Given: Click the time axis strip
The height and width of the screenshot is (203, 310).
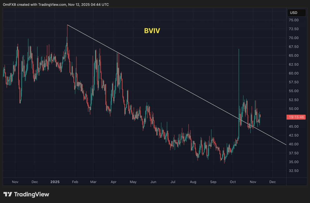Looking at the screenshot, I should (x=142, y=182).
